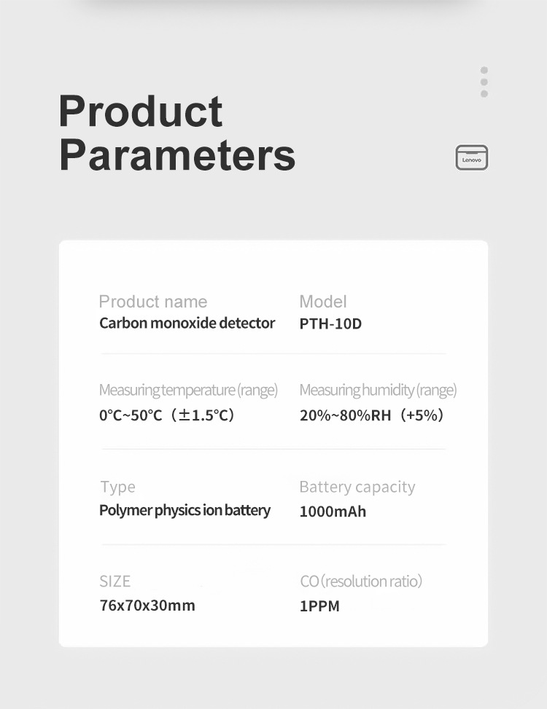Select the Measuring humidity (range) label
Image resolution: width=547 pixels, height=709 pixels.
(378, 391)
